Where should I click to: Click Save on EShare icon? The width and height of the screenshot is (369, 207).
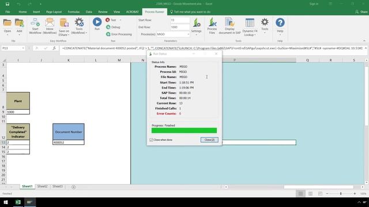pos(64,23)
